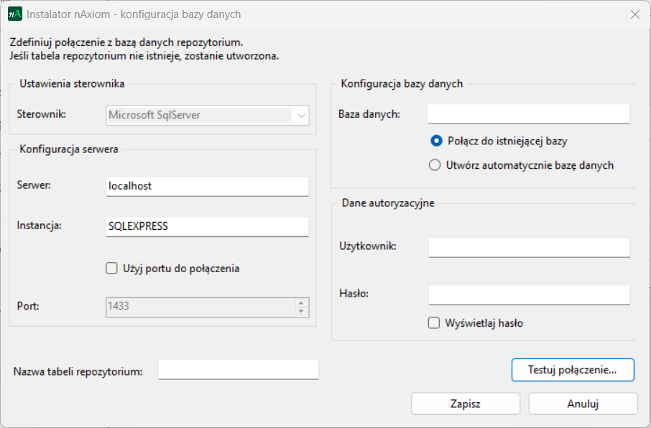Screen dimensions: 651x428
Task: Click the Zapisz button
Action: pyautogui.click(x=465, y=404)
